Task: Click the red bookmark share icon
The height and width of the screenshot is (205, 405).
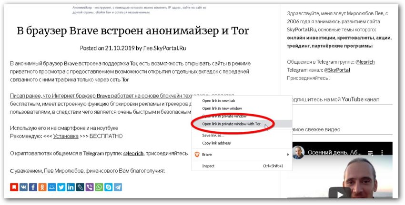Action: [x=14, y=187]
